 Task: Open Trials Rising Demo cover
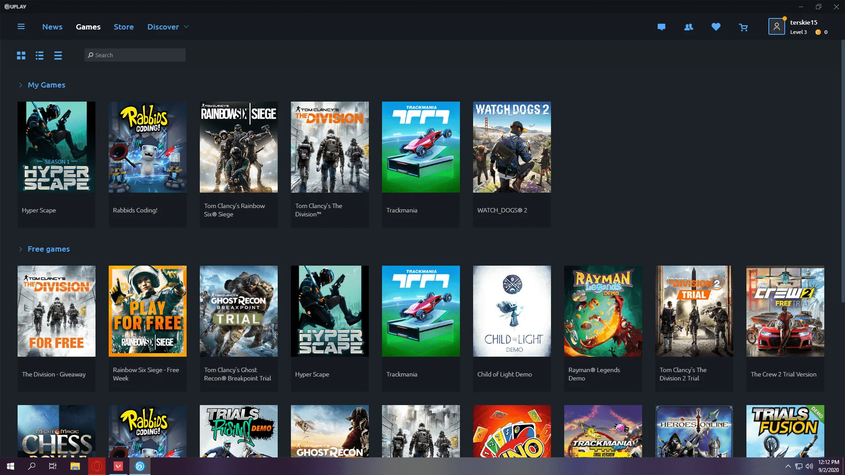239,431
